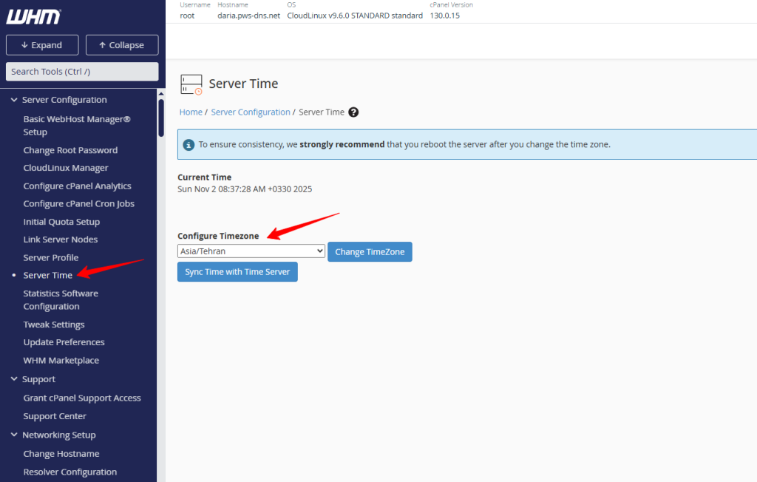The width and height of the screenshot is (757, 482).
Task: Collapse the Server Configuration section chevron
Action: coord(14,100)
